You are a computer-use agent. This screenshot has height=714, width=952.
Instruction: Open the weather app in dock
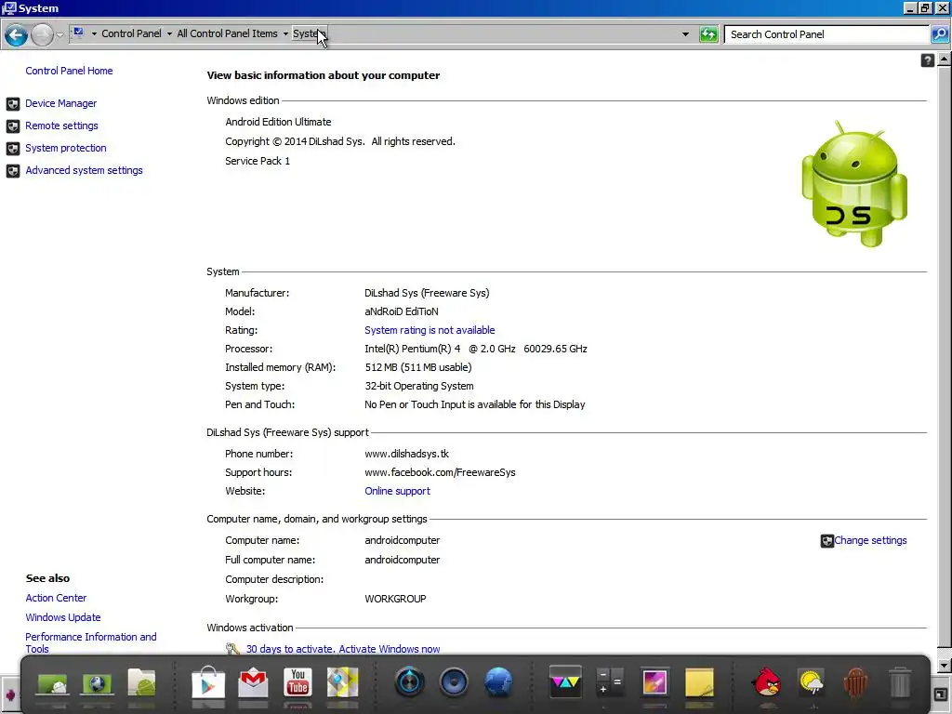click(811, 682)
